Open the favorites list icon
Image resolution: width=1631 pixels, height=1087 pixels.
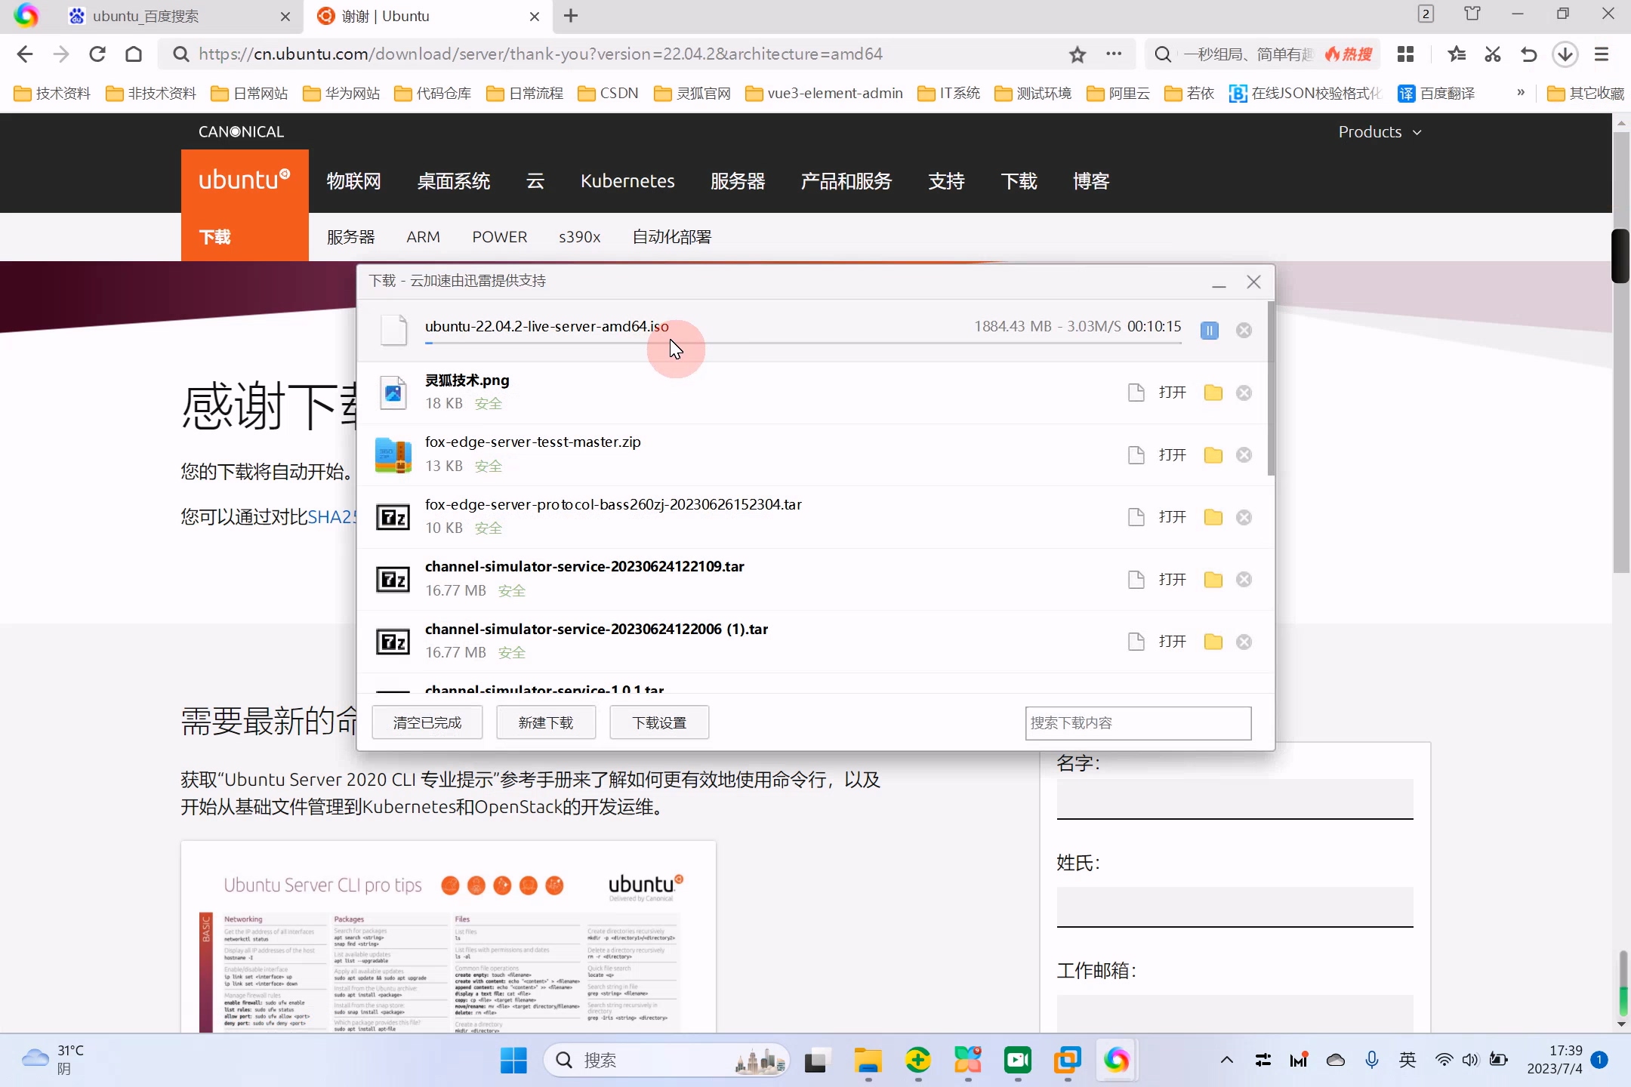(x=1457, y=54)
